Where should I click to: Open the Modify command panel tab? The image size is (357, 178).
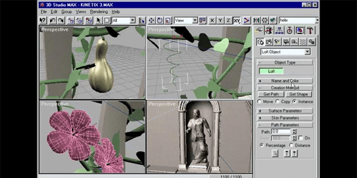[269, 30]
